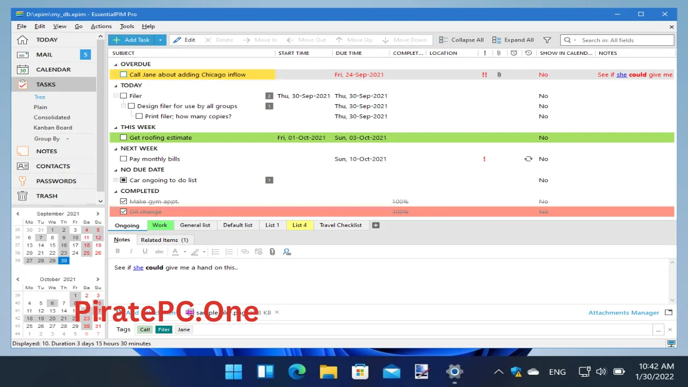Check Design filer for use by all groups
688x387 pixels.
coord(131,106)
